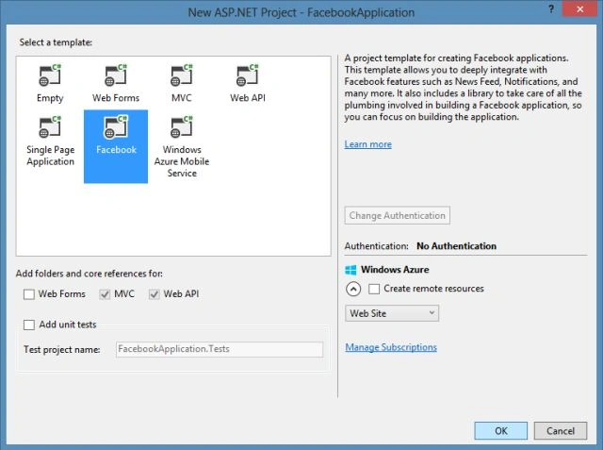Click the Change Authentication button
Screen dimensions: 603x450
[398, 216]
